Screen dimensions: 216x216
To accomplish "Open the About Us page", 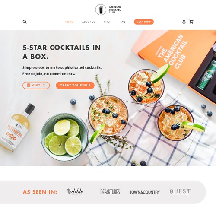I will (x=89, y=22).
